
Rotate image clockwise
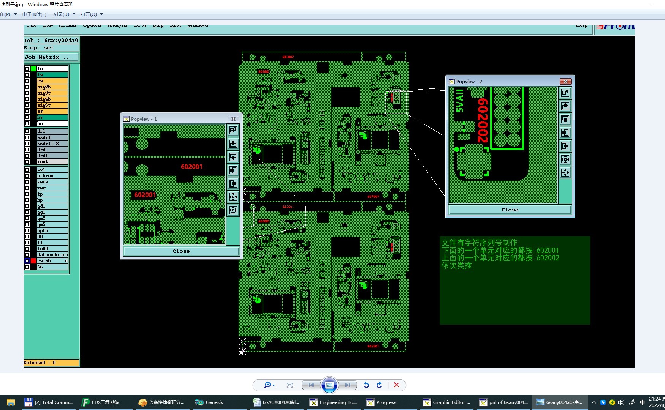pyautogui.click(x=379, y=385)
